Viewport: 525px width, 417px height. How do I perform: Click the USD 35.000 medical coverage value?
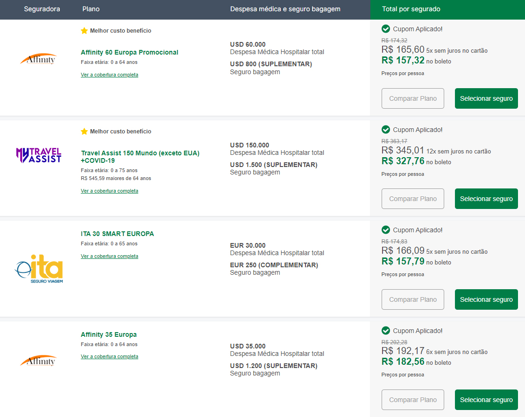pyautogui.click(x=248, y=346)
